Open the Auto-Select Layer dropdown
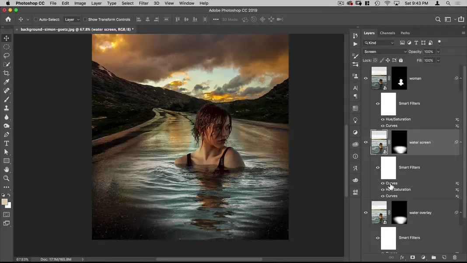Viewport: 467px width, 263px height. [x=72, y=19]
